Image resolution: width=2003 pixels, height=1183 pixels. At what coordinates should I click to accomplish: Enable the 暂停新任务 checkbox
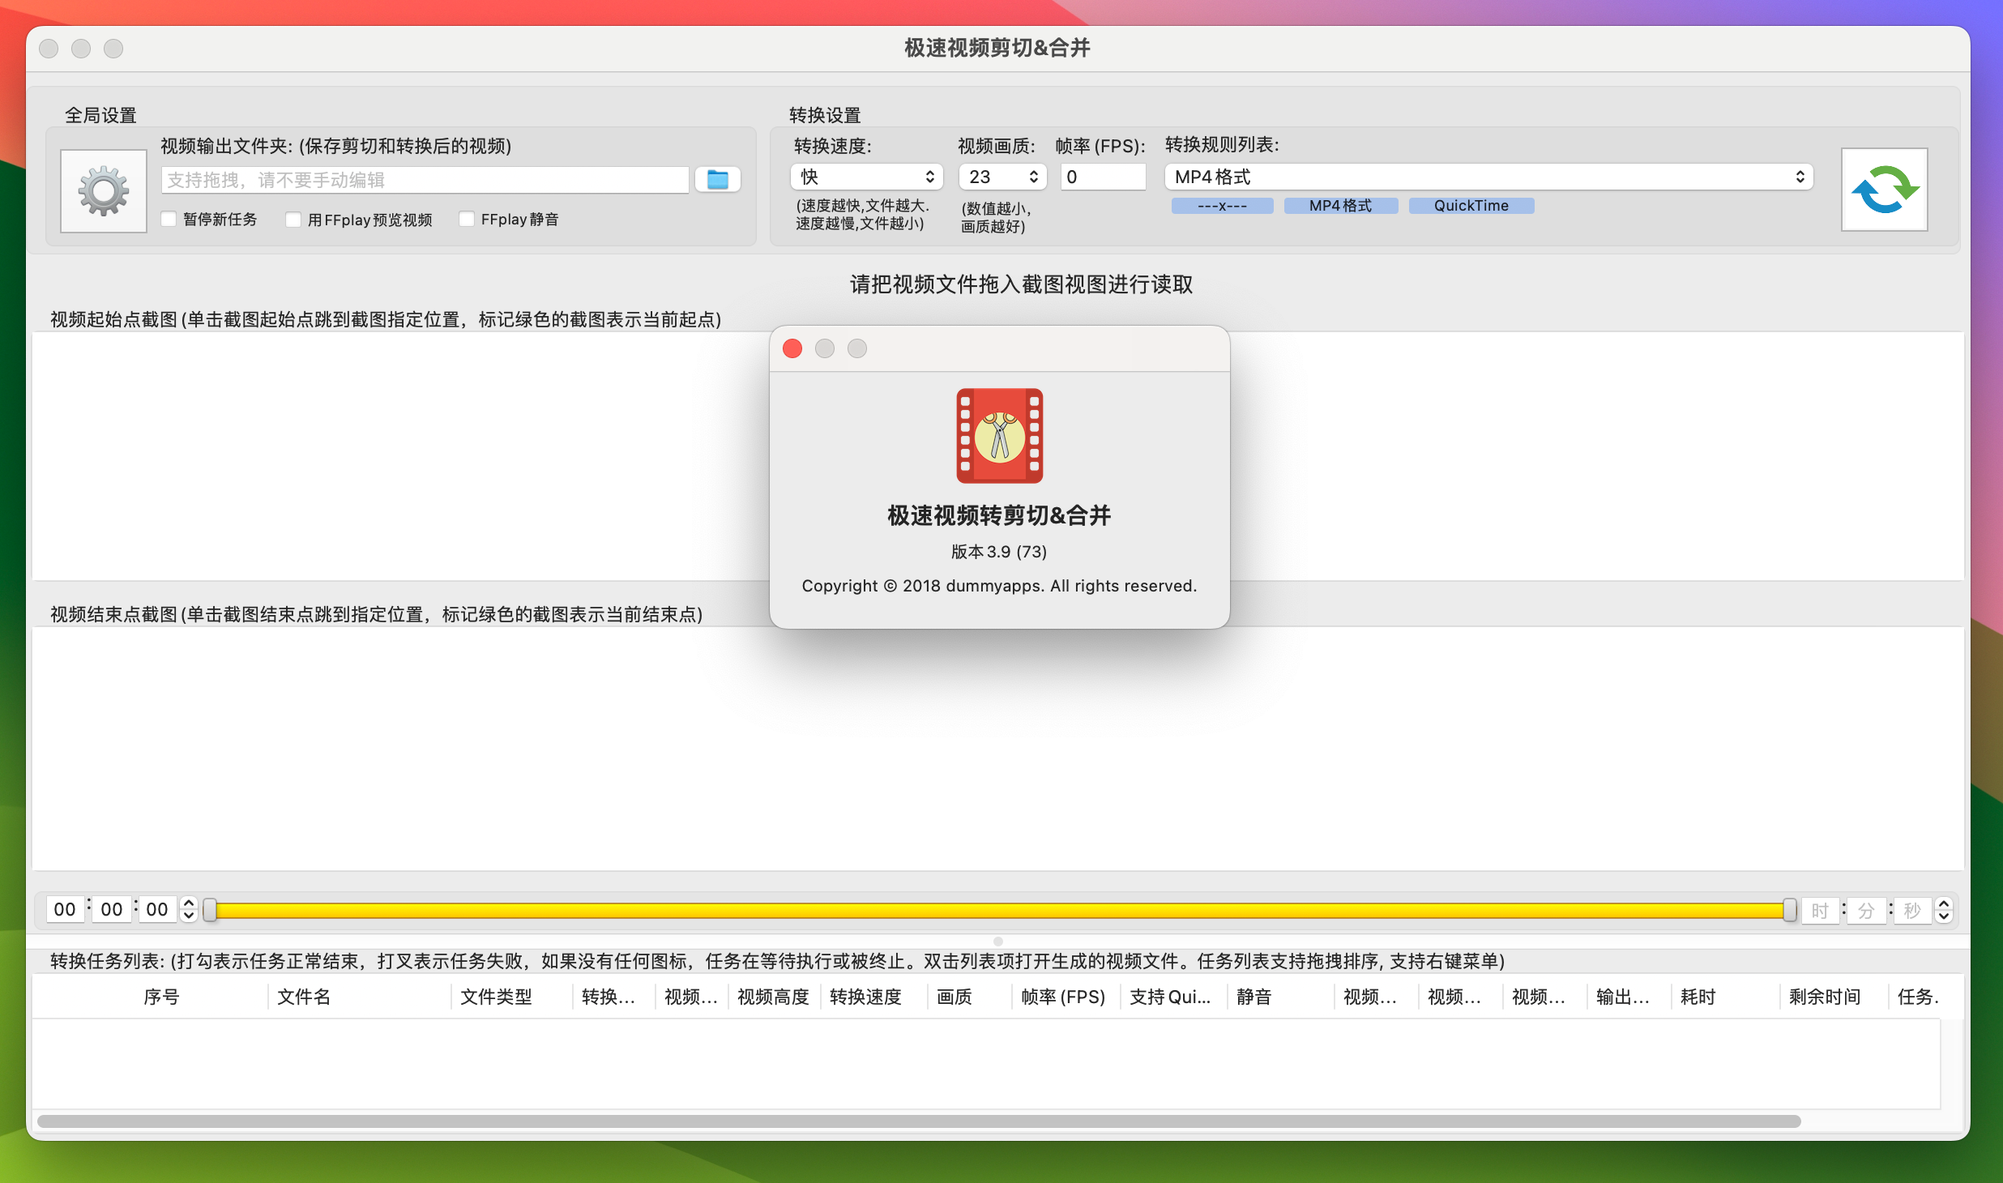[x=169, y=219]
